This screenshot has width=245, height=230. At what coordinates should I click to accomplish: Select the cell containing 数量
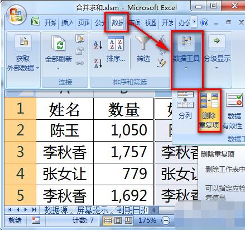coord(124,109)
